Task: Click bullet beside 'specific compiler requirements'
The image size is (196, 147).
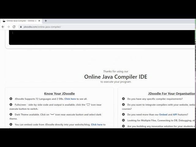Action: point(123,99)
